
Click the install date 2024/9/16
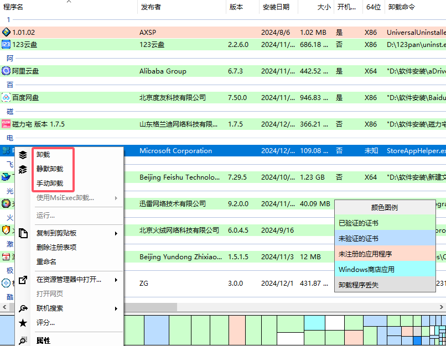[x=277, y=230]
